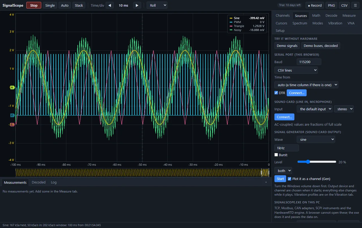Image resolution: width=362 pixels, height=228 pixels.
Task: Open the Math tab
Action: pyautogui.click(x=316, y=16)
